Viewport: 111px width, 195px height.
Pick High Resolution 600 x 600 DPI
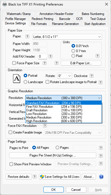pos(64,121)
